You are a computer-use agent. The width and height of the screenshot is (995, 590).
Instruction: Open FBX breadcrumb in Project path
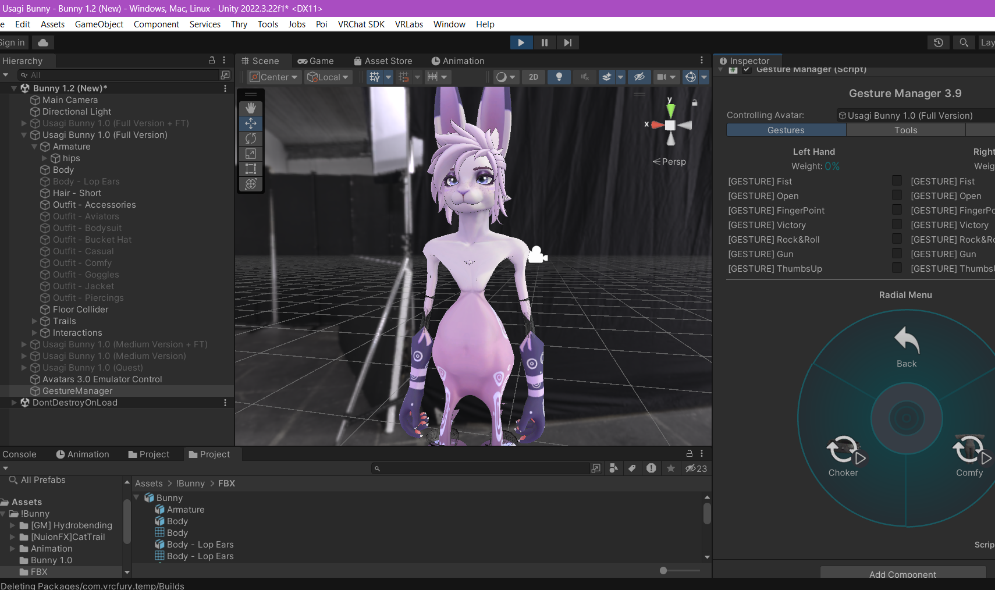tap(227, 484)
